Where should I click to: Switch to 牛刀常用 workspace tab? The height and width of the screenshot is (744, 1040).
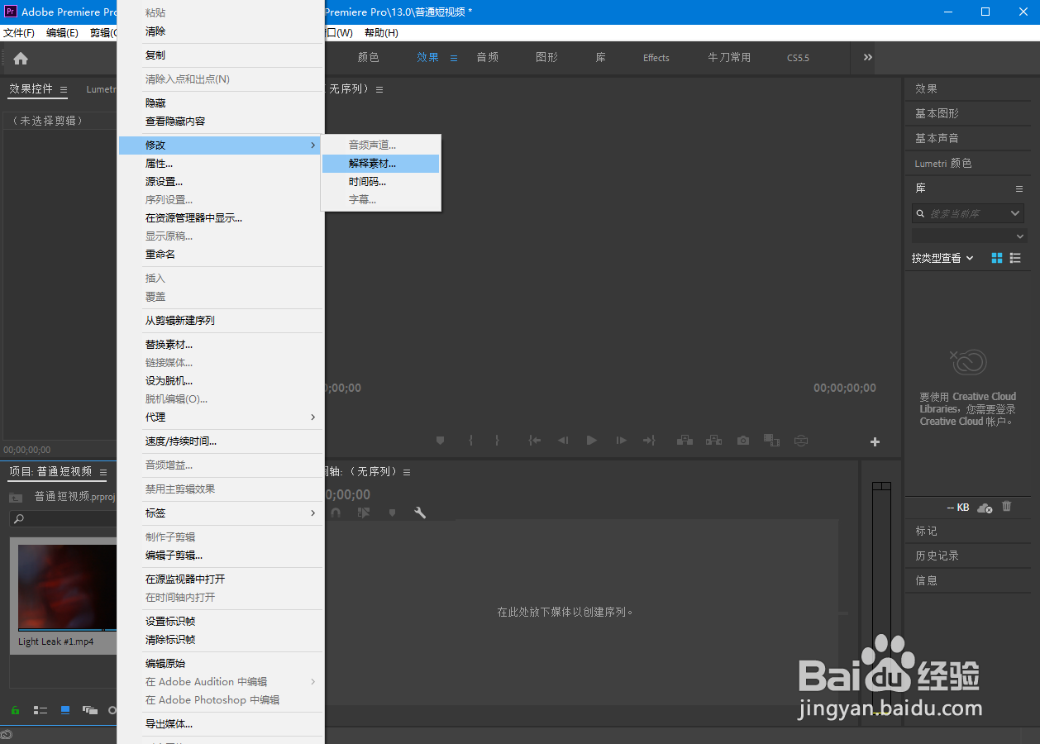click(729, 58)
